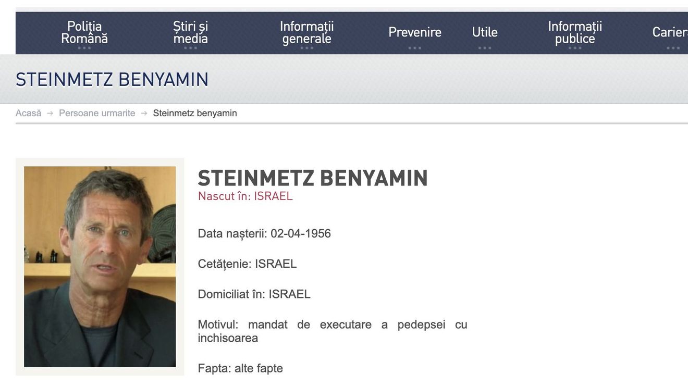Go to Acasă via the breadcrumb link
The image size is (688, 387).
point(28,113)
